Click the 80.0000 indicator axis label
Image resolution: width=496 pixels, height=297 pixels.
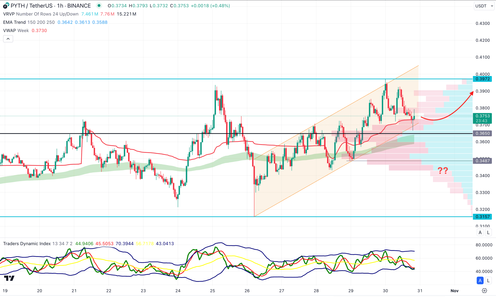484,245
